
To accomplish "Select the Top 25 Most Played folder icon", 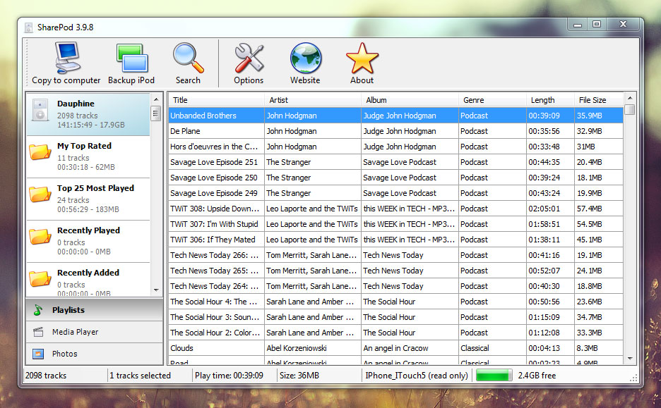I will coord(40,194).
